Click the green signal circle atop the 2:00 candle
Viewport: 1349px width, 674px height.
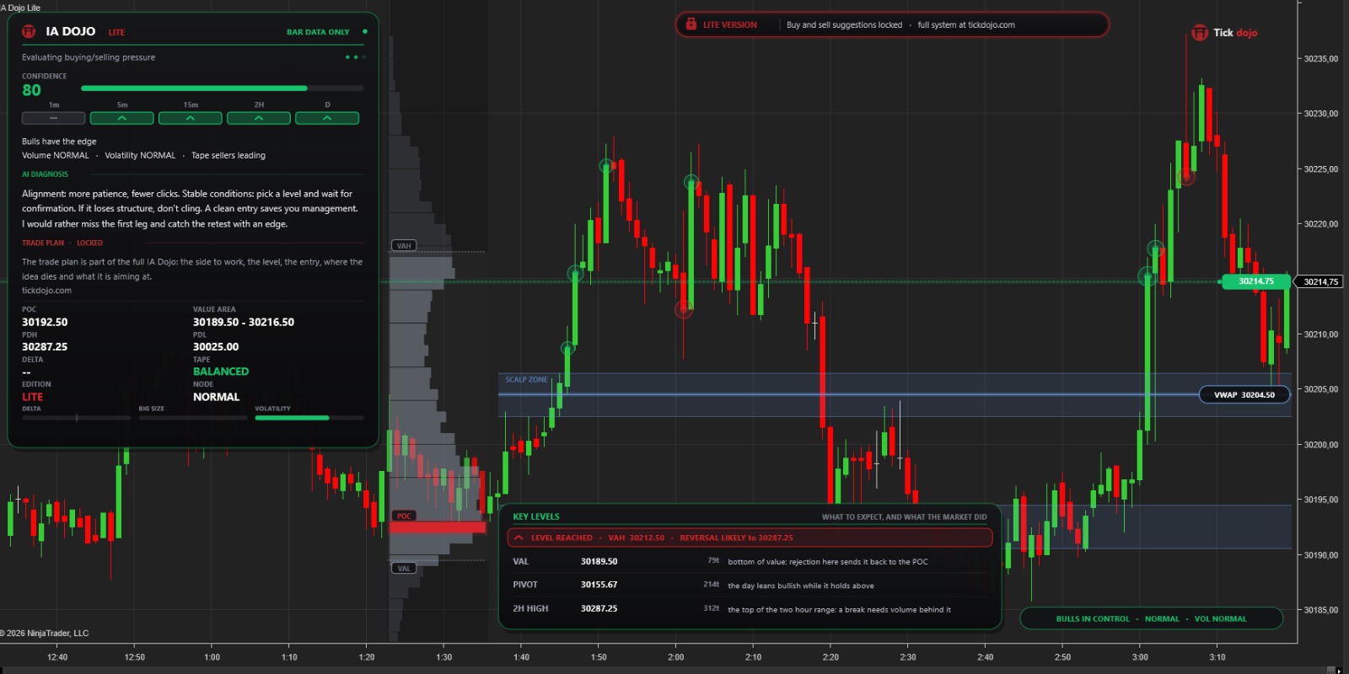[x=691, y=182]
